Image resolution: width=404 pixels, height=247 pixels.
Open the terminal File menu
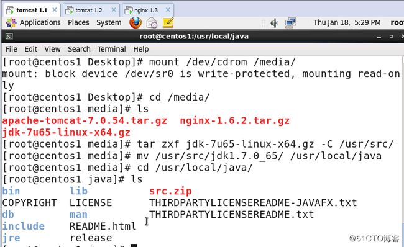11,49
